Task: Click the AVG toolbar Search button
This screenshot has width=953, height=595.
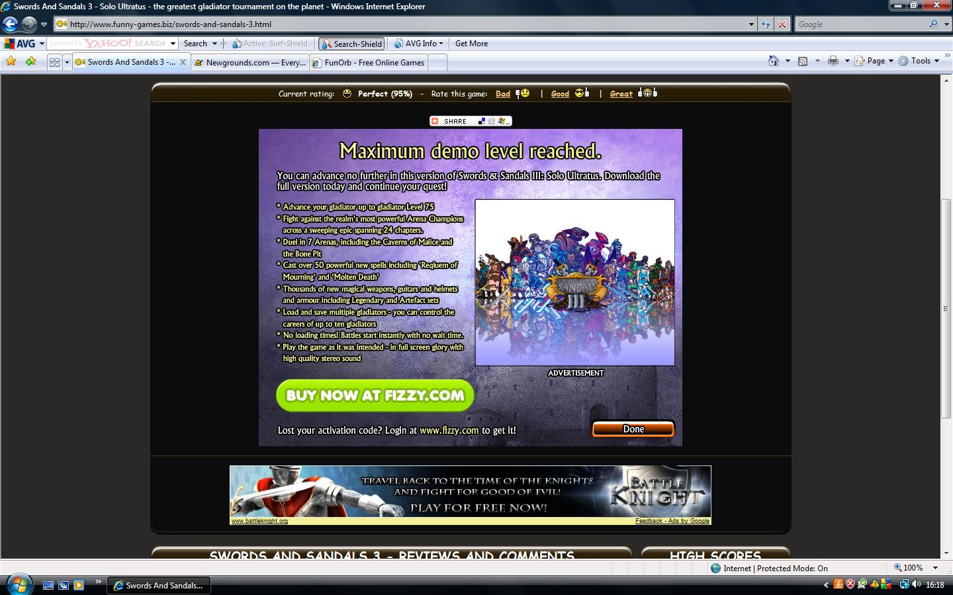Action: pyautogui.click(x=195, y=44)
